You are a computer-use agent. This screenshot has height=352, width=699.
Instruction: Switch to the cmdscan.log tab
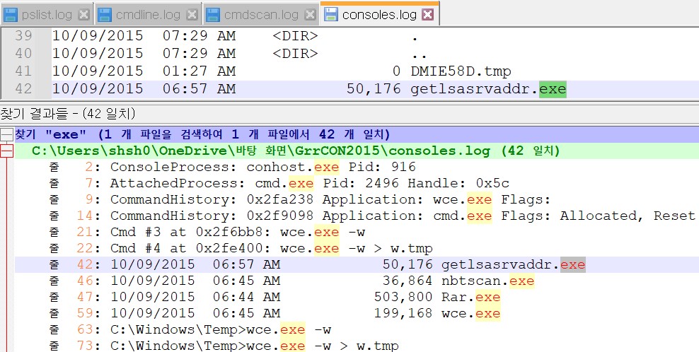pyautogui.click(x=261, y=15)
